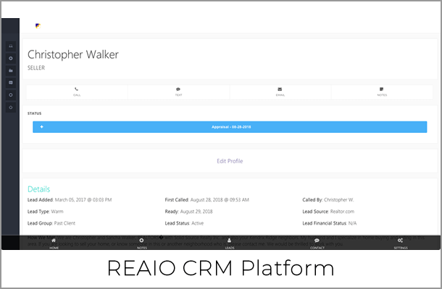This screenshot has height=289, width=442.
Task: Click the Details section heading
Action: (x=39, y=189)
